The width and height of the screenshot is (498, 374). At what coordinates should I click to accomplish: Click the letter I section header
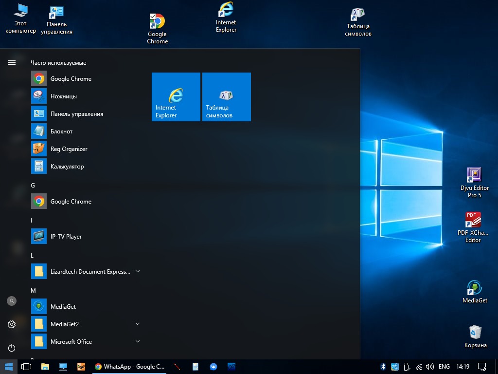click(x=32, y=221)
